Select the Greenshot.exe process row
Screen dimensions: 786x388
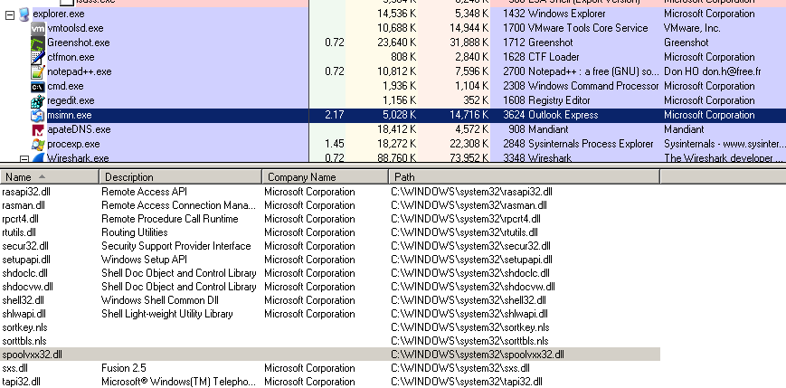(x=393, y=43)
